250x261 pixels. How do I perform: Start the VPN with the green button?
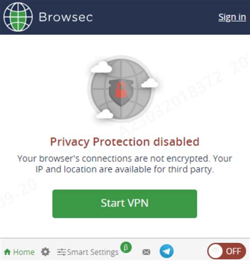(124, 204)
